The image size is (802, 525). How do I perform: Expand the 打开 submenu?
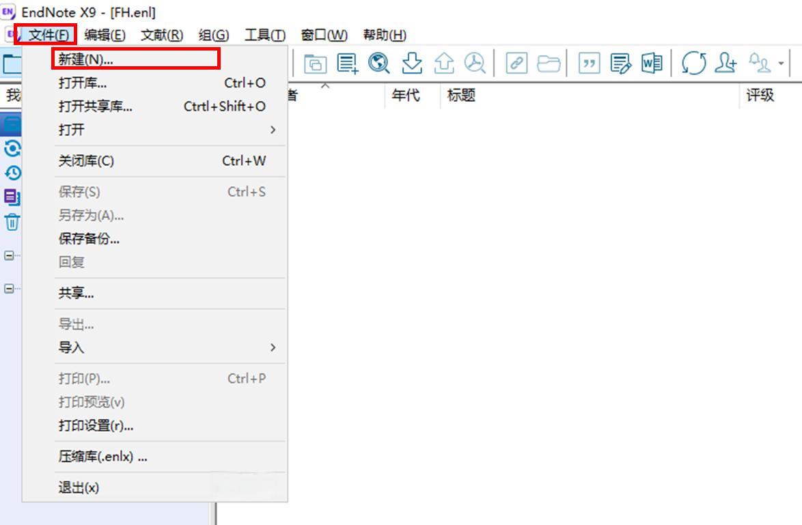[155, 130]
